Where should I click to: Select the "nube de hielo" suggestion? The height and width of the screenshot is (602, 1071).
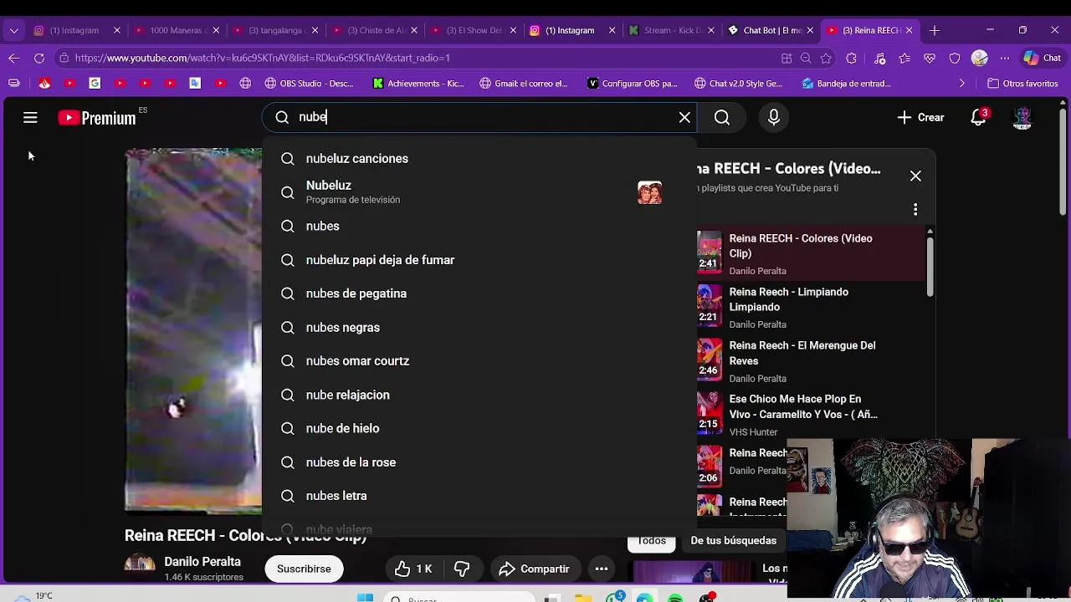[479, 429]
